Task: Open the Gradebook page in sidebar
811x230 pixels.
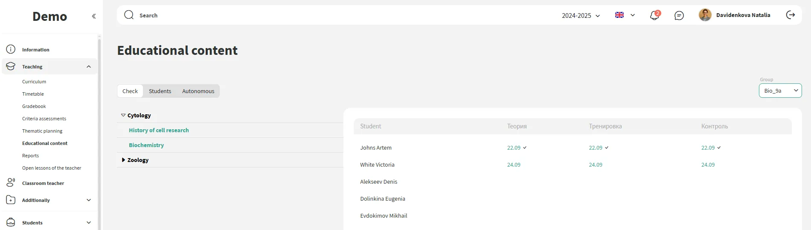Action: pyautogui.click(x=34, y=106)
